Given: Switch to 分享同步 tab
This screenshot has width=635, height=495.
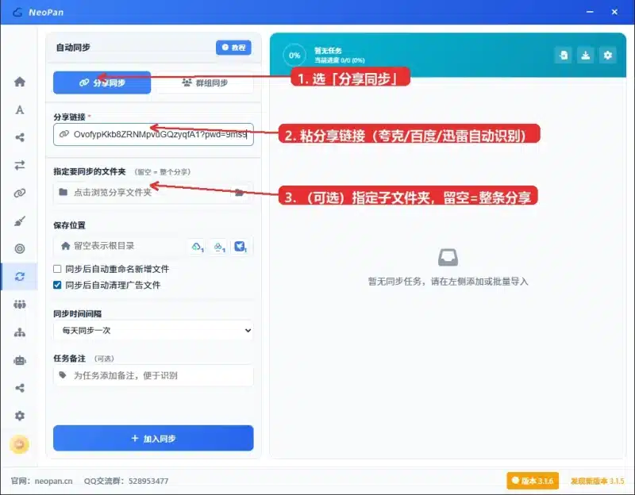Looking at the screenshot, I should point(102,82).
